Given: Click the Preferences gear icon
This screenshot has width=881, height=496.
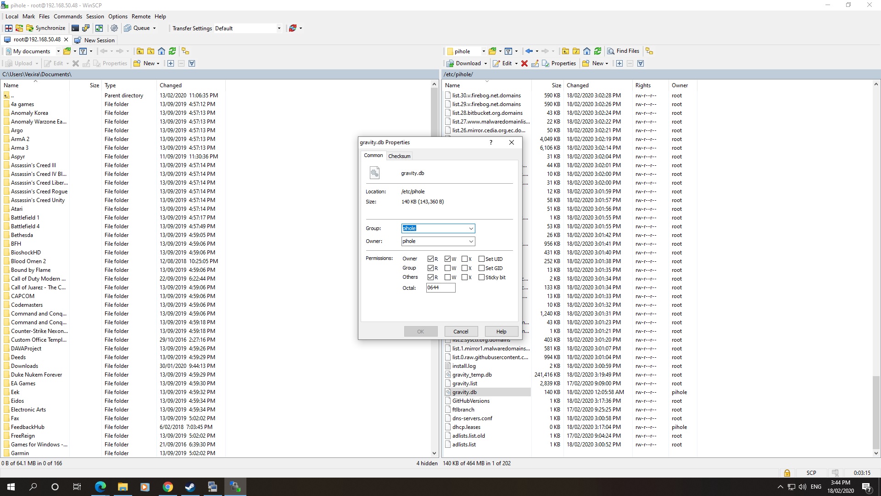Looking at the screenshot, I should (x=114, y=28).
